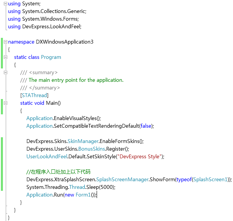Click 'DevExpress.LookAndFeel' using line

coord(52,27)
